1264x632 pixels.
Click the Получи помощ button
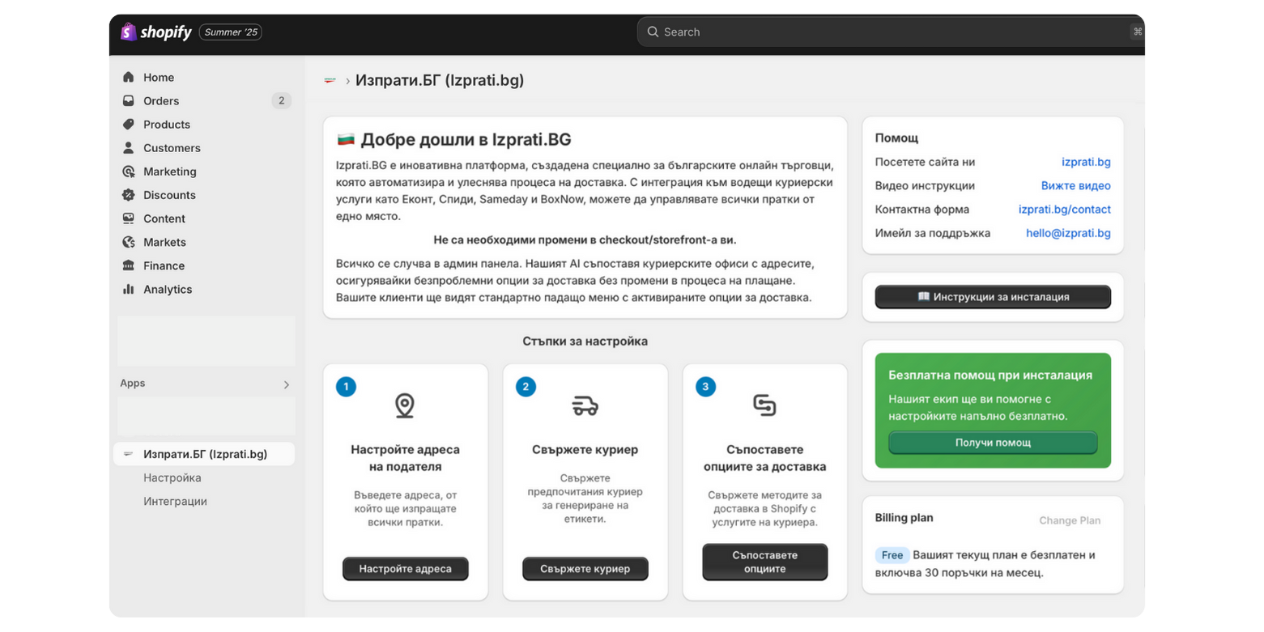993,443
